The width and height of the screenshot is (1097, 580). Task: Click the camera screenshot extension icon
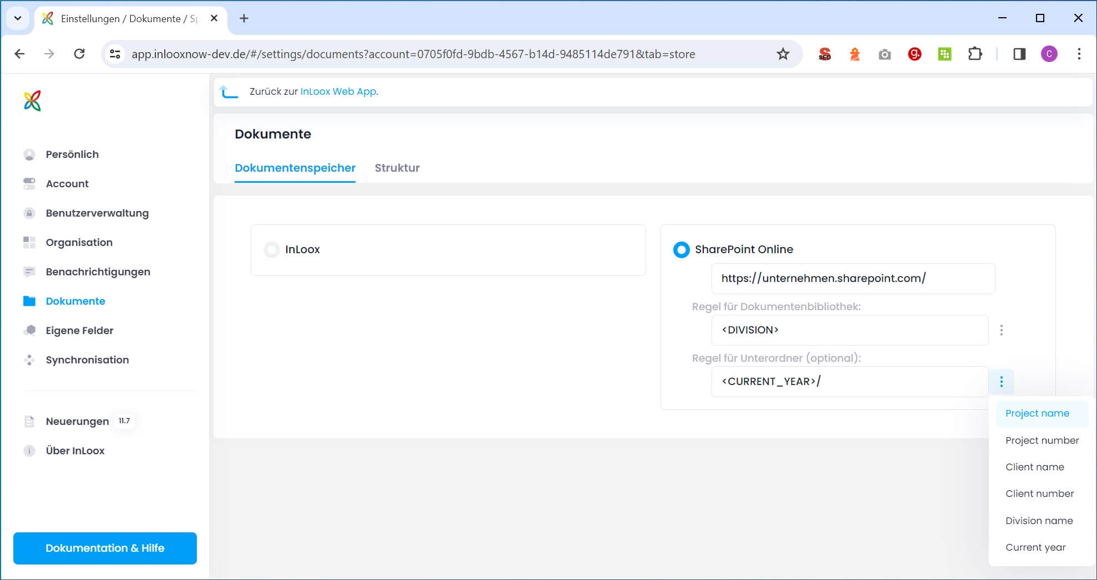885,54
